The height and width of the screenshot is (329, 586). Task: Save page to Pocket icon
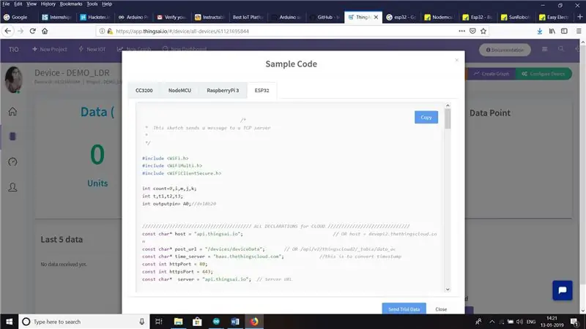tap(472, 31)
